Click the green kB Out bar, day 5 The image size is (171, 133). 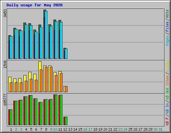[31, 110]
